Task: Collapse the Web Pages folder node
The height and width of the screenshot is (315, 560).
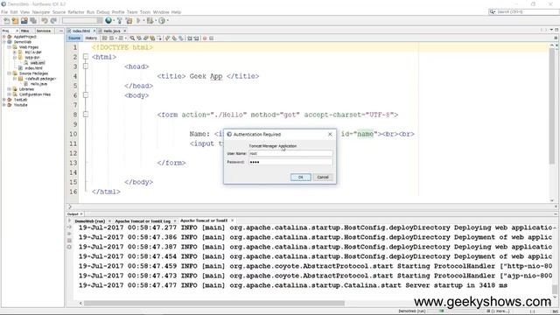Action: (x=10, y=47)
